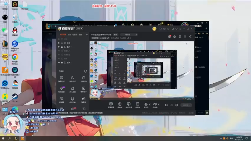
Task: Click the start streaming button
Action: point(186,105)
